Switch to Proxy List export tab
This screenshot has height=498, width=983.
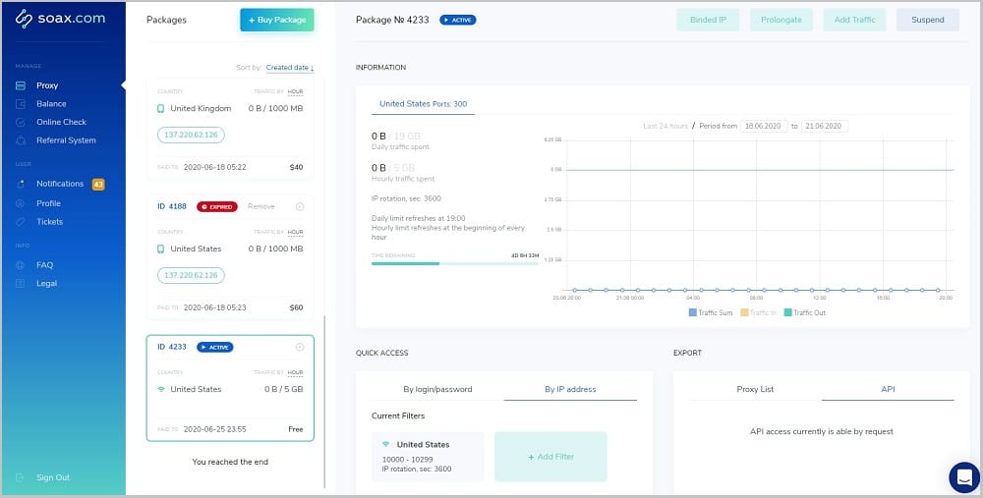pos(755,389)
